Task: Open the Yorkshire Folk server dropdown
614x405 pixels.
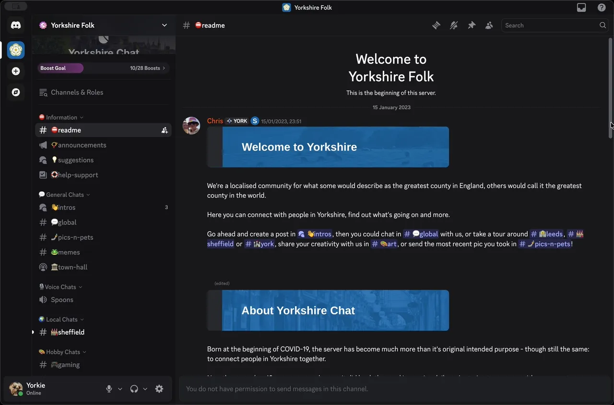Action: (x=165, y=25)
